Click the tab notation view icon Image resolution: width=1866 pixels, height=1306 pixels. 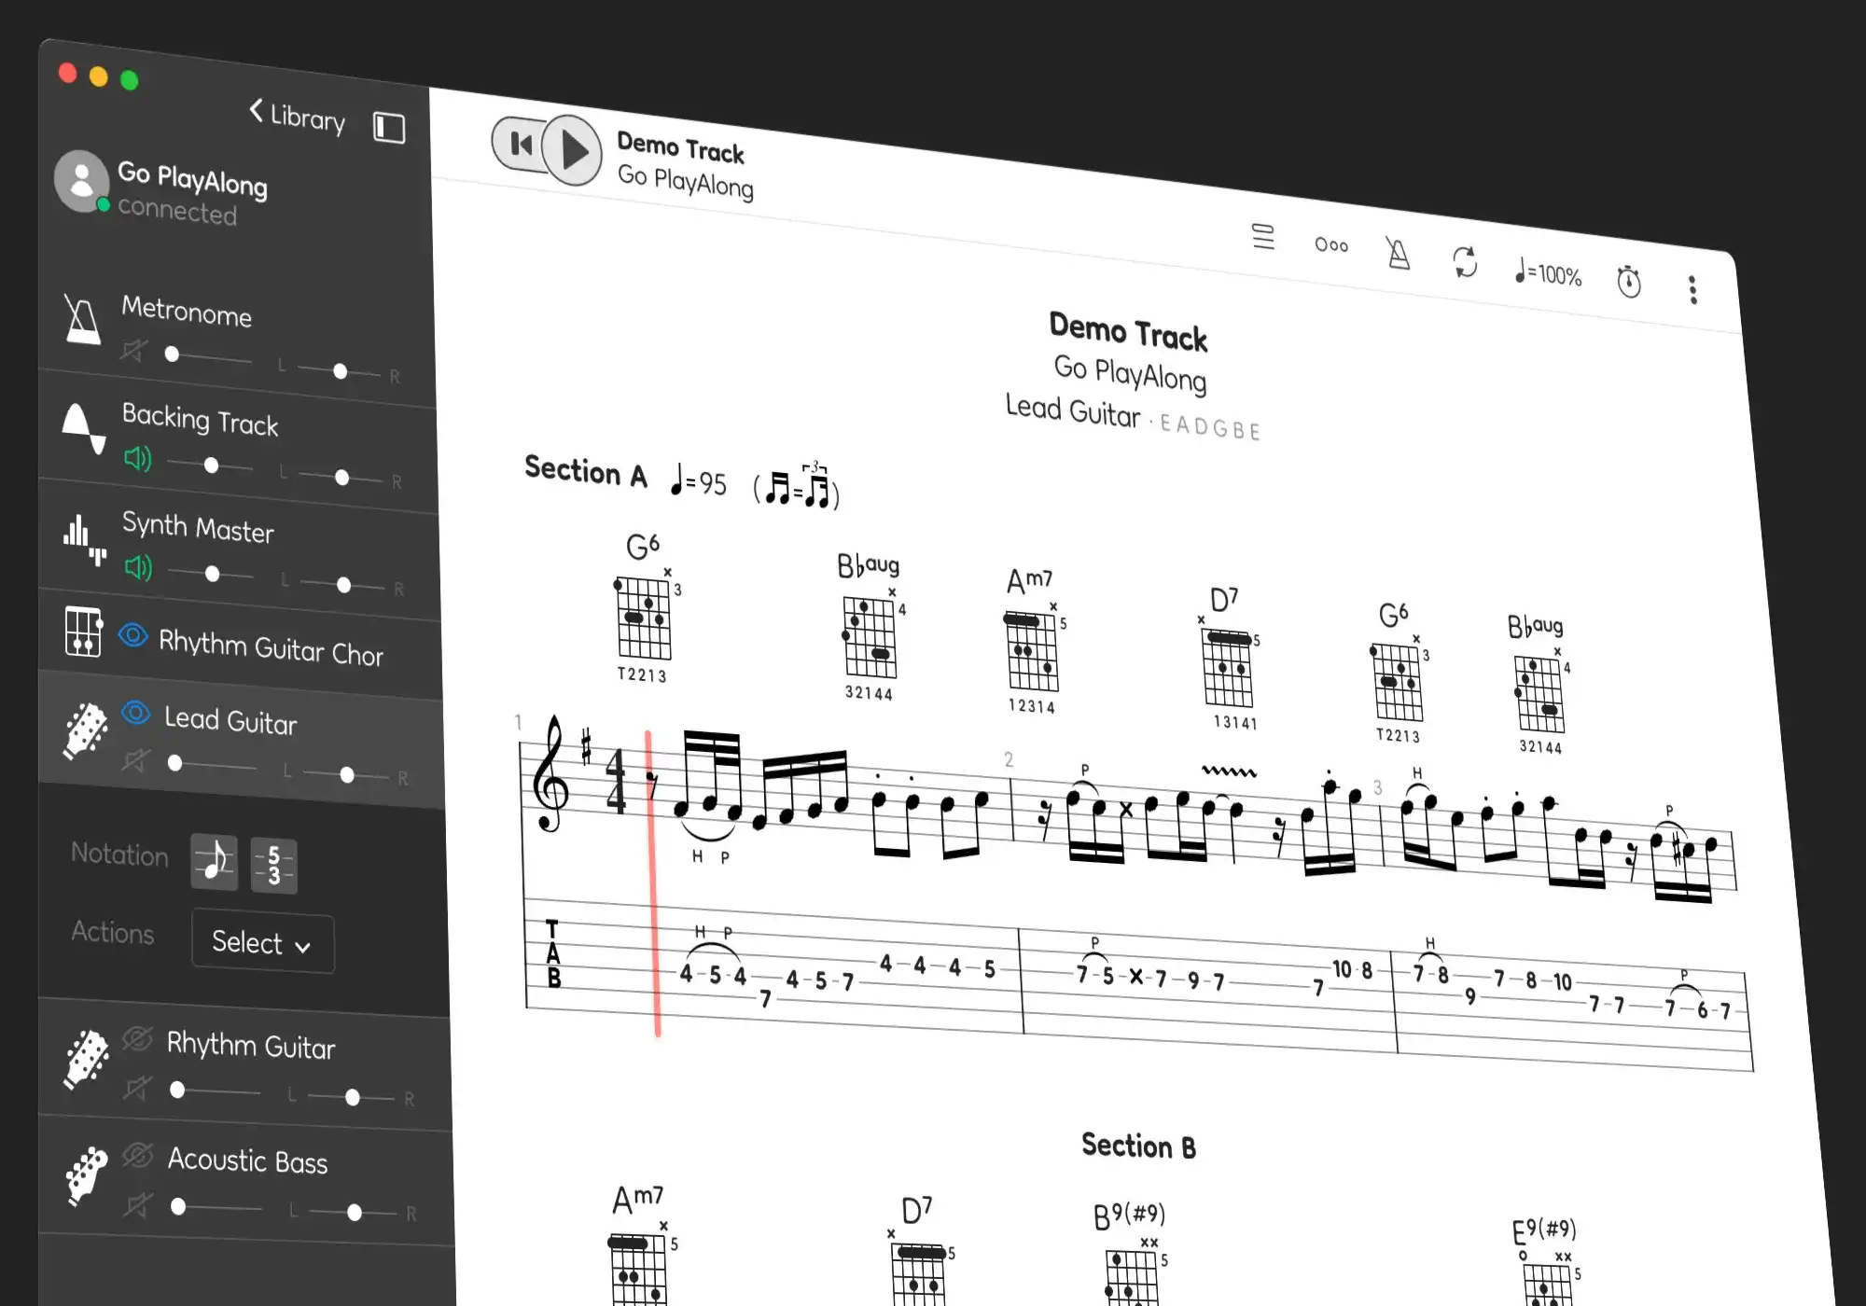pos(272,856)
